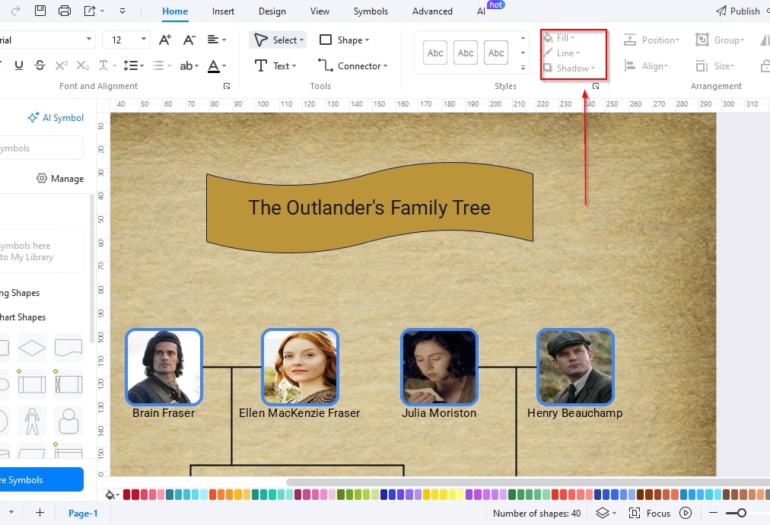Open the Styles dialog launcher
Viewport: 770px width, 525px height.
pos(596,86)
